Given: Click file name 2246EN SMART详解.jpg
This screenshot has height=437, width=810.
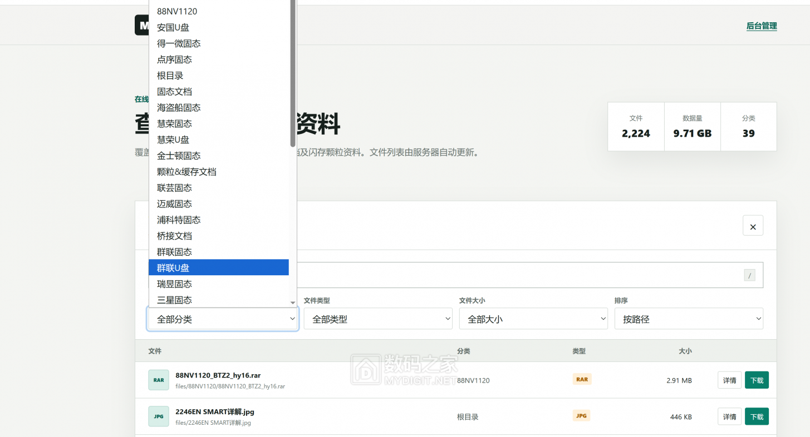Looking at the screenshot, I should click(215, 412).
